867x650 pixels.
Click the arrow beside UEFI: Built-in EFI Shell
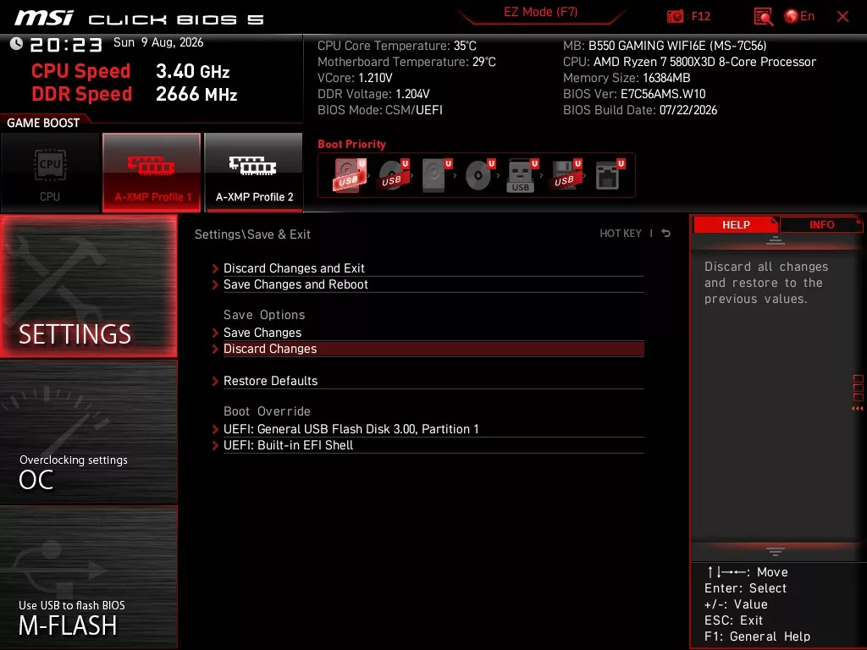pos(215,445)
